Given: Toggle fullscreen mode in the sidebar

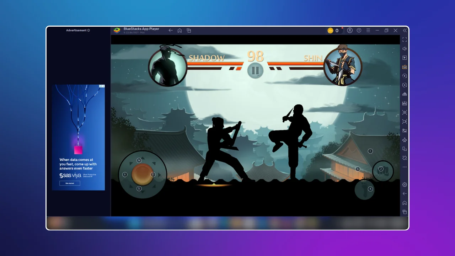Looking at the screenshot, I should point(405,39).
